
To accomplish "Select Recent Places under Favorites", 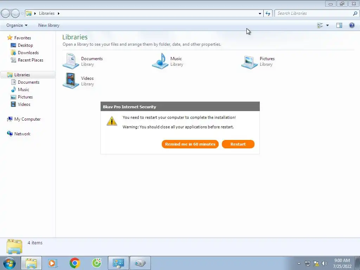I will coord(31,60).
